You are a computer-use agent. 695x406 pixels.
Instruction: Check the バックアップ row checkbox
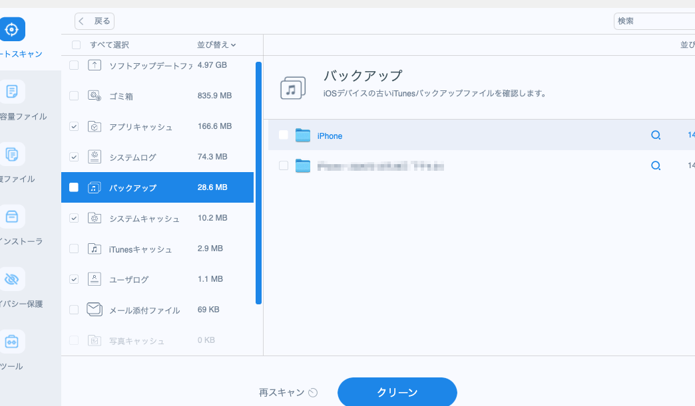coord(74,187)
